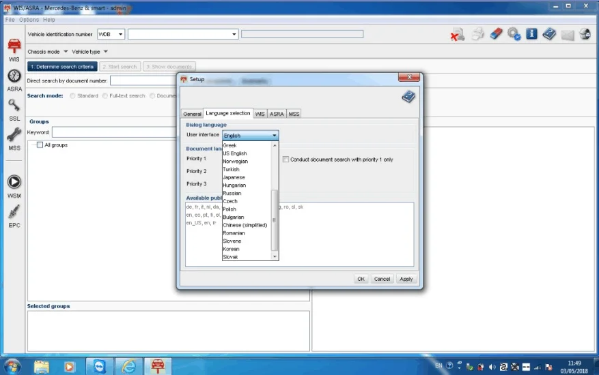Click the help question-mark tray icon

click(x=449, y=365)
